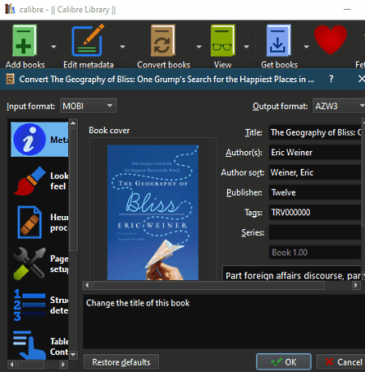Click sidebar scrollbar down arrow
365x372 pixels.
[x=73, y=354]
